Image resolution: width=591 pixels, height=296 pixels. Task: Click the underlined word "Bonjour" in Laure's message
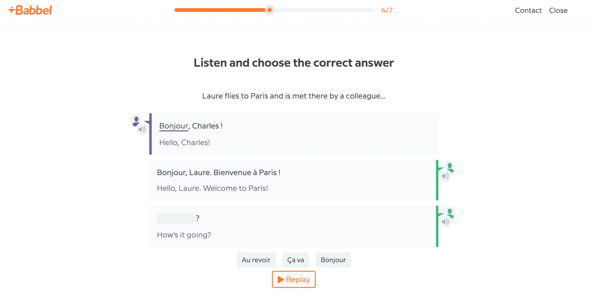point(173,126)
